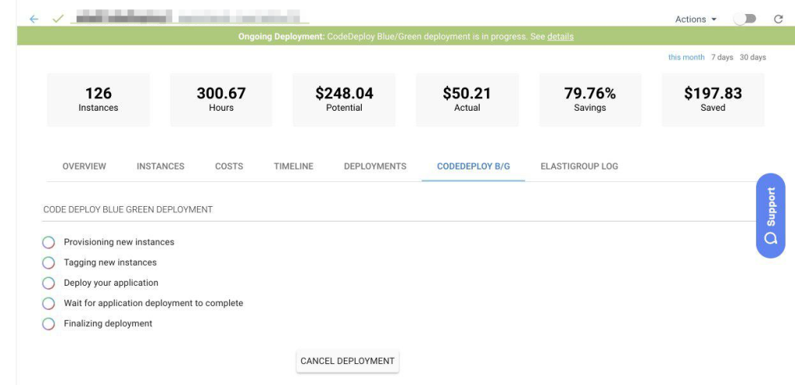Viewport: 795px width, 385px height.
Task: Toggle the switch next to Actions
Action: tap(745, 19)
